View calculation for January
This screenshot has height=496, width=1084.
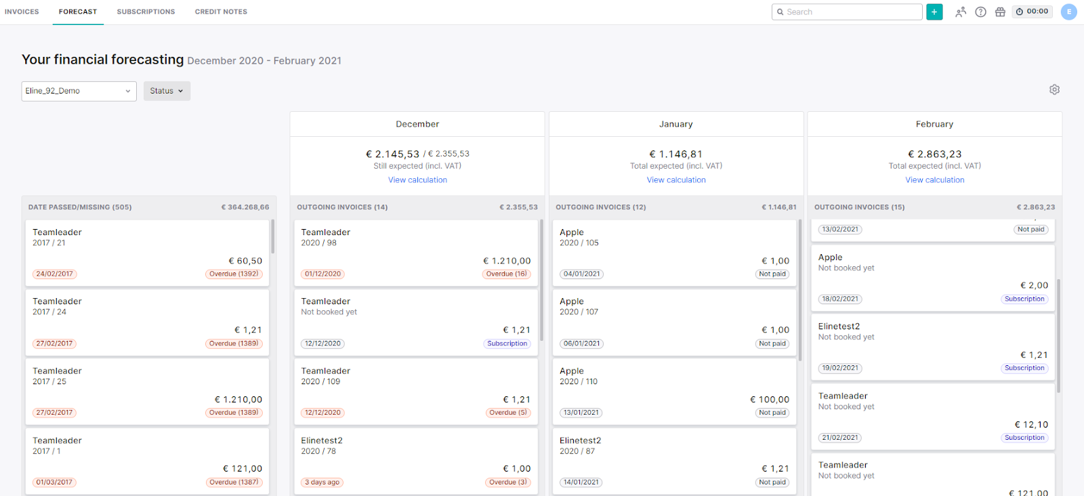tap(676, 180)
